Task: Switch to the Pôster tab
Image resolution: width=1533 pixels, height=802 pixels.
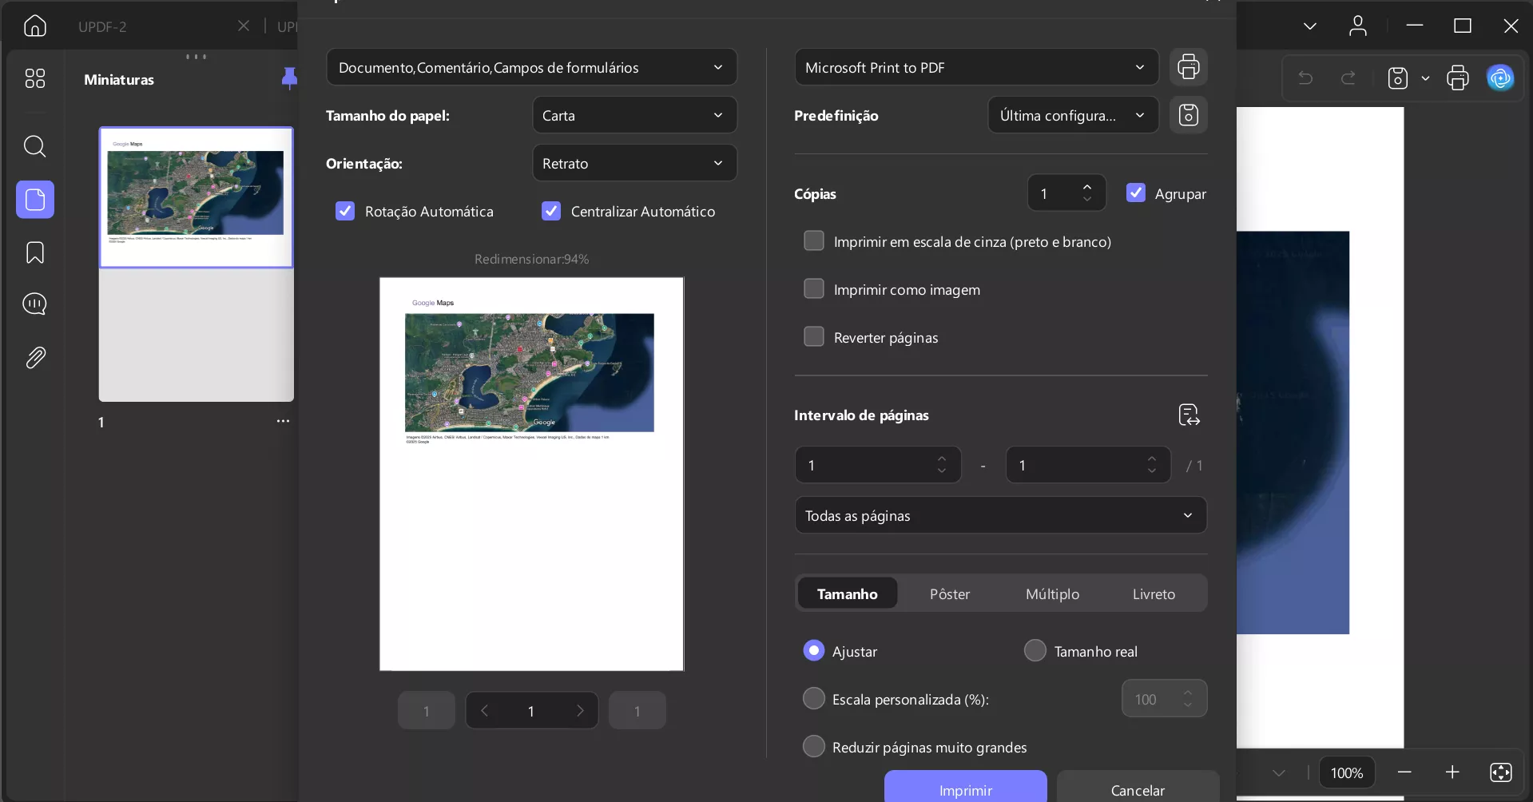Action: click(950, 594)
